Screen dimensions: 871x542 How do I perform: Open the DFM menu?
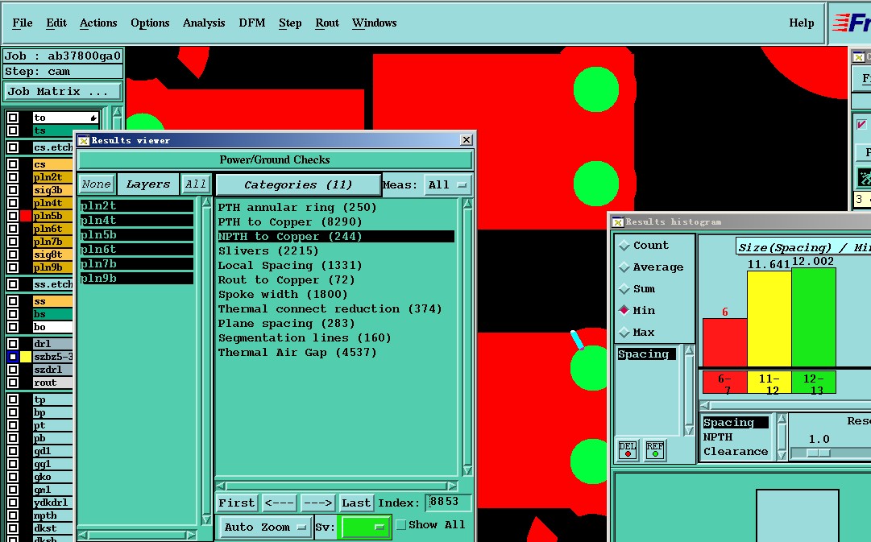252,23
